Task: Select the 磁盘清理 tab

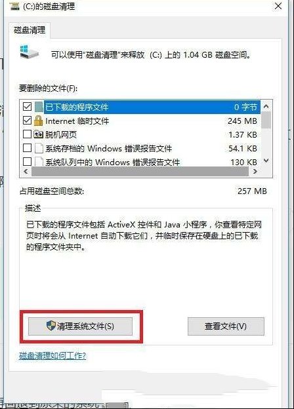Action: click(30, 31)
